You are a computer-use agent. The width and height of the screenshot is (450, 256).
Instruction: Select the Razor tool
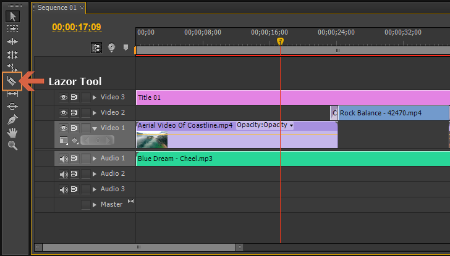point(12,81)
